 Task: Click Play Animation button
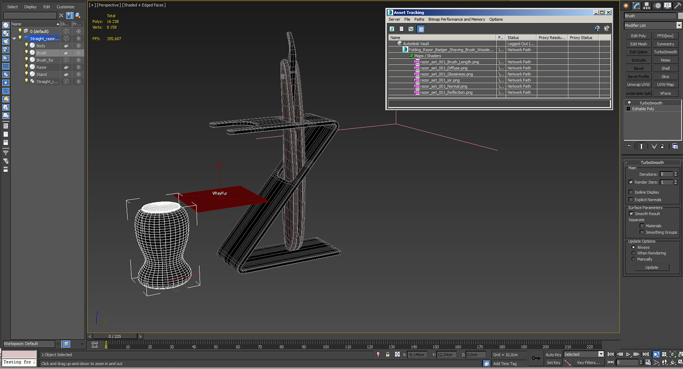pyautogui.click(x=628, y=354)
